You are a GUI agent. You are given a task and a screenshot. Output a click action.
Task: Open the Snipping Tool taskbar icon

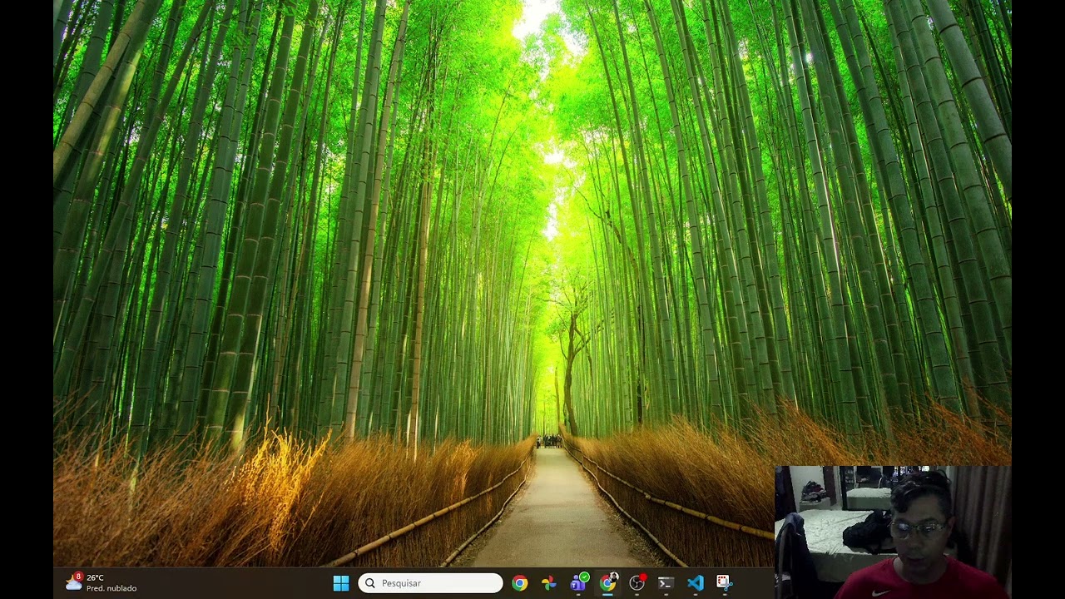(725, 583)
